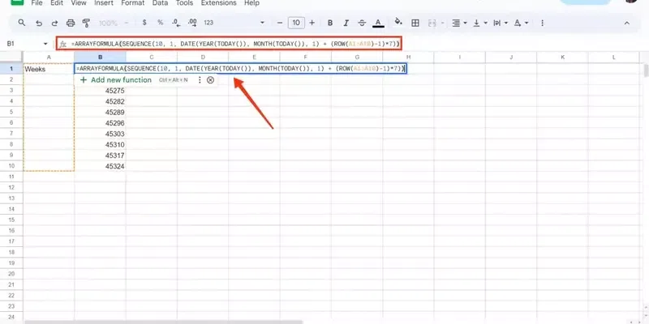The height and width of the screenshot is (324, 649).
Task: Select the cell with value 45303
Action: click(x=100, y=134)
